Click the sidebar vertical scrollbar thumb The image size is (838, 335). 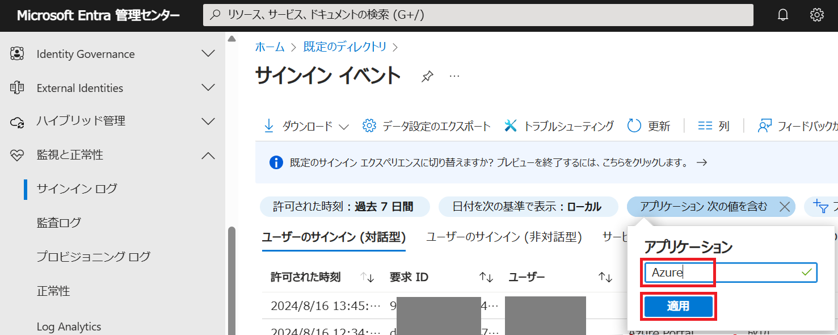pos(231,281)
